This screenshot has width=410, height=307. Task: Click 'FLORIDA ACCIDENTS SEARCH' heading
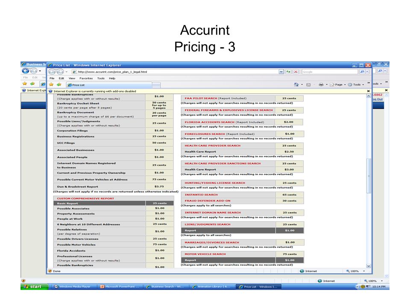209,122
